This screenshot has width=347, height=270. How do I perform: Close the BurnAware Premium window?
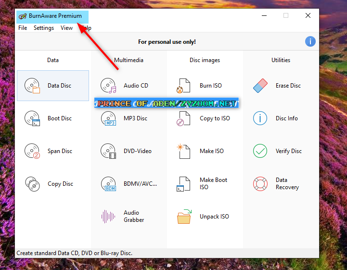[308, 15]
